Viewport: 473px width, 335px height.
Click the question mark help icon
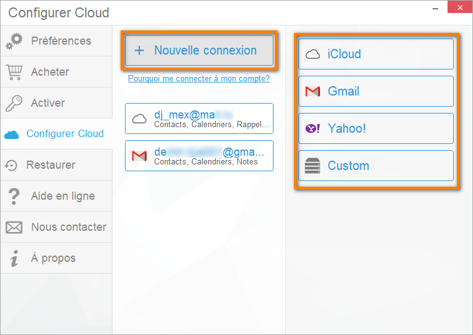pyautogui.click(x=14, y=196)
